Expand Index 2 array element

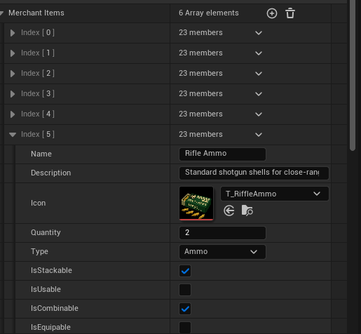coord(13,74)
